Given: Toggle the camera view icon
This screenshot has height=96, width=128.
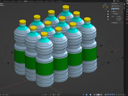Looking at the screenshot, I should 108,17.
